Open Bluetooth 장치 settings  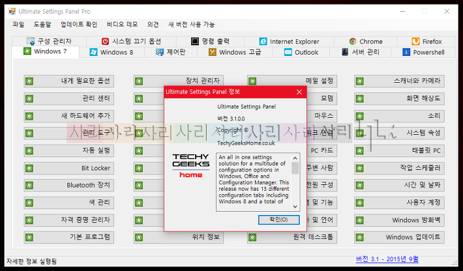(x=69, y=185)
